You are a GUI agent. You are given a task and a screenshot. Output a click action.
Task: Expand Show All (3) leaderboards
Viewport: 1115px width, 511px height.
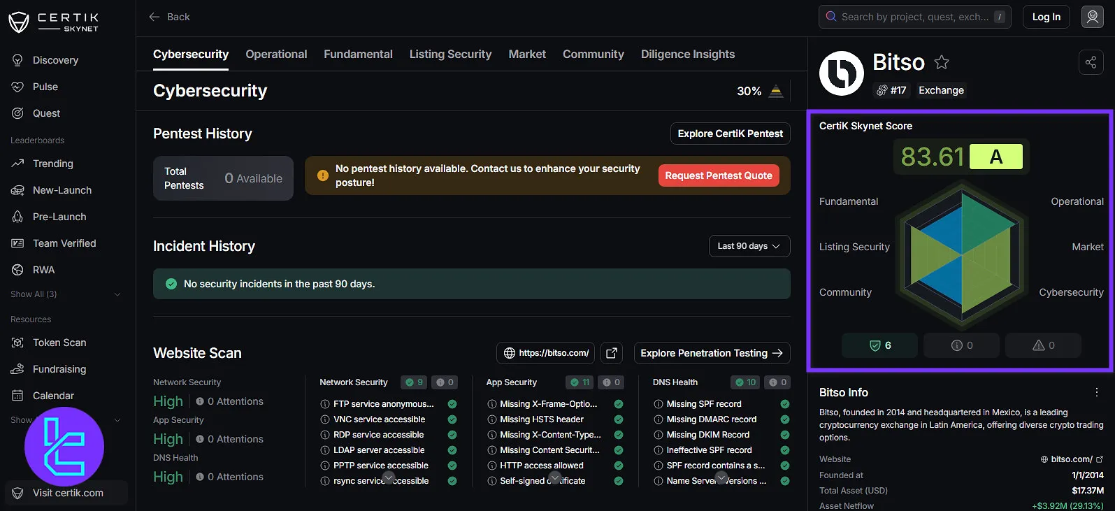click(x=66, y=294)
